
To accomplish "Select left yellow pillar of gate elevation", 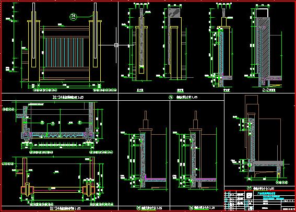I will click(x=34, y=51).
